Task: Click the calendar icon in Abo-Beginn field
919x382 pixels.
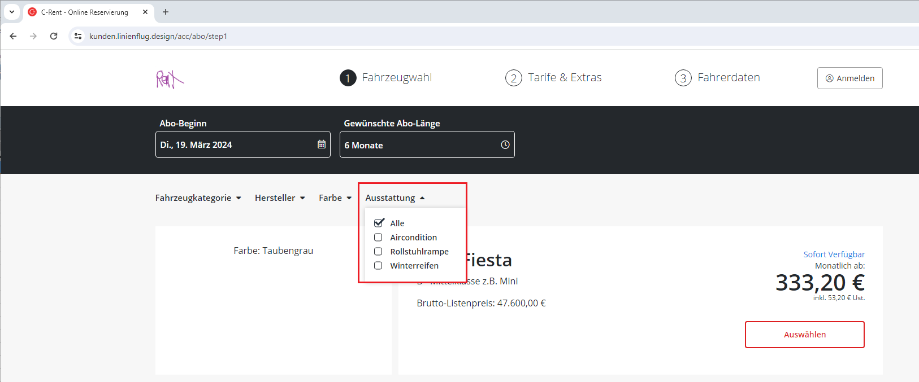Action: pyautogui.click(x=321, y=144)
